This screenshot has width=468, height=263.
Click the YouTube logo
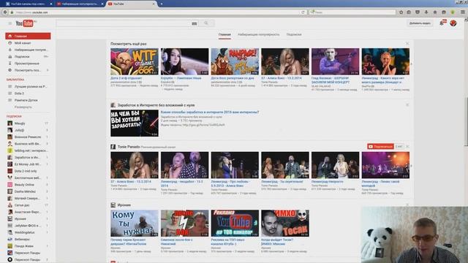(x=25, y=23)
